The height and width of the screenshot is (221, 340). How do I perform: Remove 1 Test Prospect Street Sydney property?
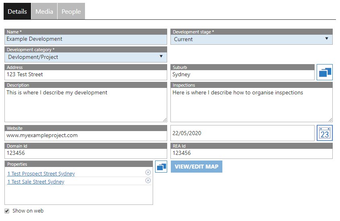click(148, 172)
